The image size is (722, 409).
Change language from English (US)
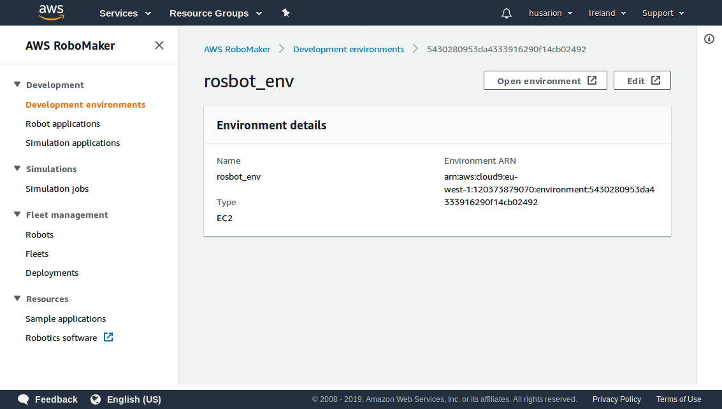134,399
